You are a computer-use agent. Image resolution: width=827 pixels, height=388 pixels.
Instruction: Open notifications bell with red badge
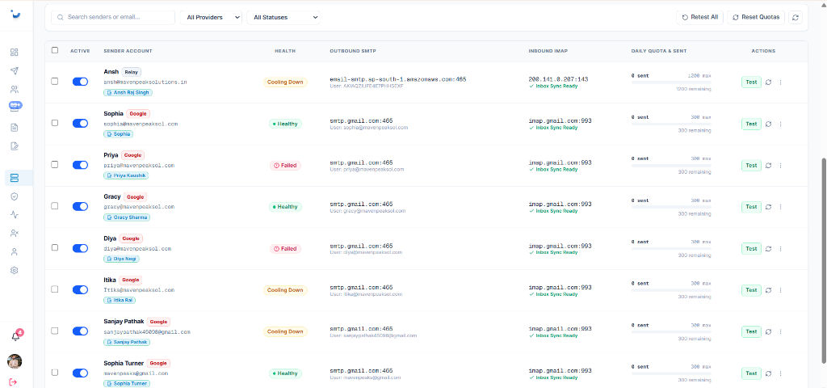(x=16, y=335)
